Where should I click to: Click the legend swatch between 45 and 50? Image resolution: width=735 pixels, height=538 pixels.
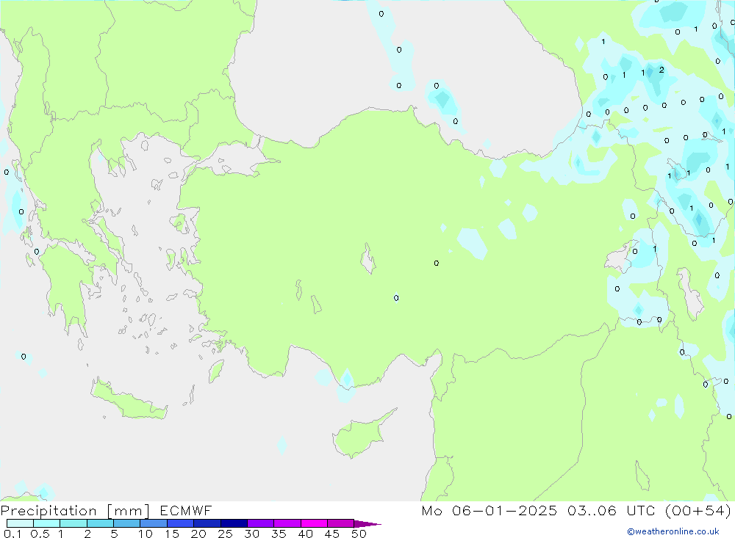[340, 523]
